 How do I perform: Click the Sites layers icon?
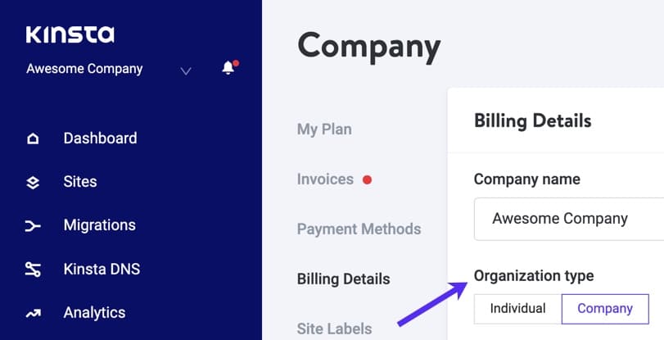[x=33, y=183]
